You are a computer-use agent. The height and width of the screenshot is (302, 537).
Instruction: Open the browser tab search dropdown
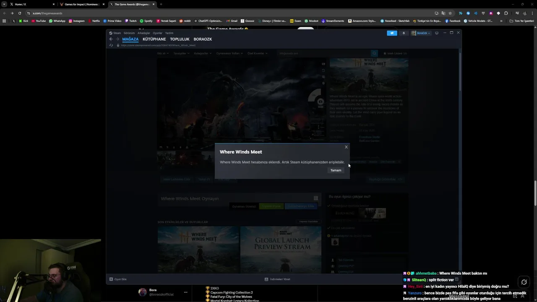pos(4,4)
